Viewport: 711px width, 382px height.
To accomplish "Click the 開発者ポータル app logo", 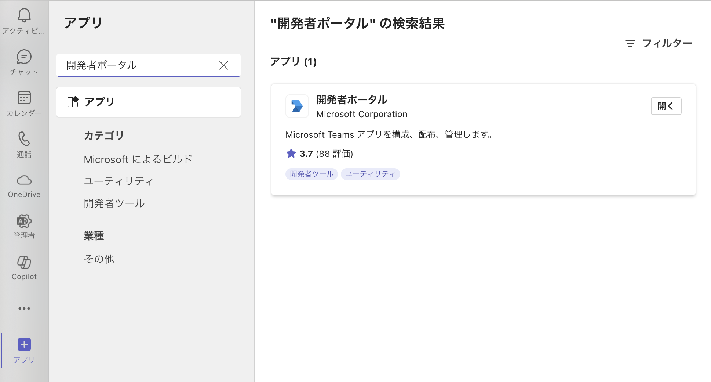I will (x=297, y=107).
